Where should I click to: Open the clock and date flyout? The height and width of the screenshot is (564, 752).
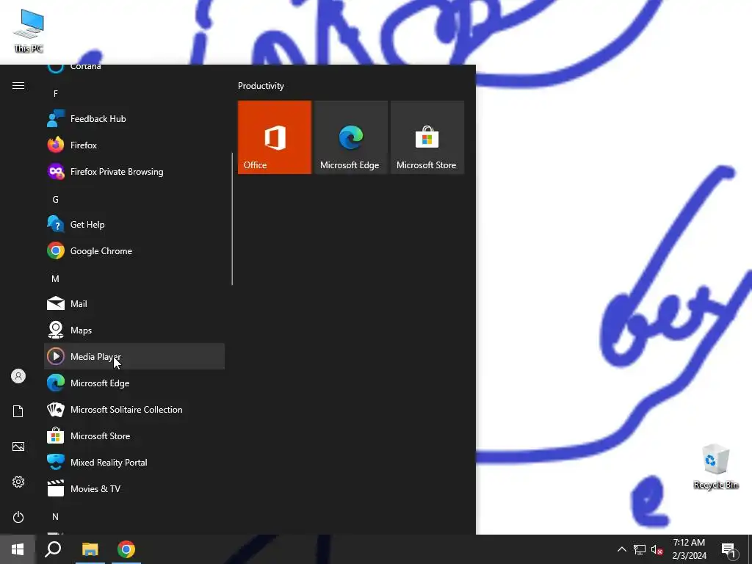click(x=689, y=549)
